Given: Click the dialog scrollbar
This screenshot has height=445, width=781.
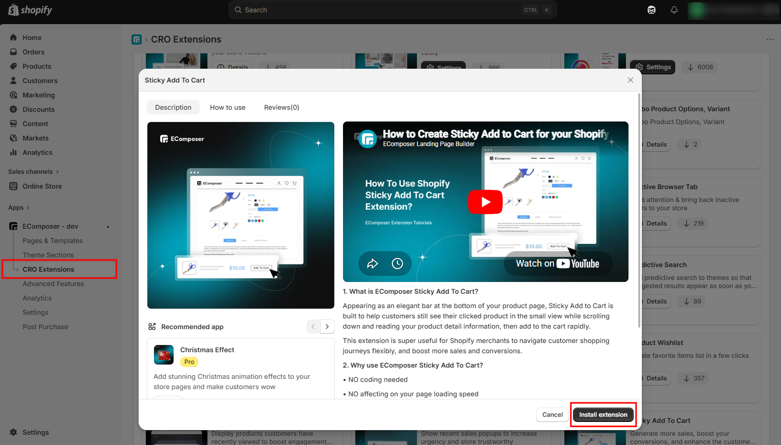Looking at the screenshot, I should point(639,210).
